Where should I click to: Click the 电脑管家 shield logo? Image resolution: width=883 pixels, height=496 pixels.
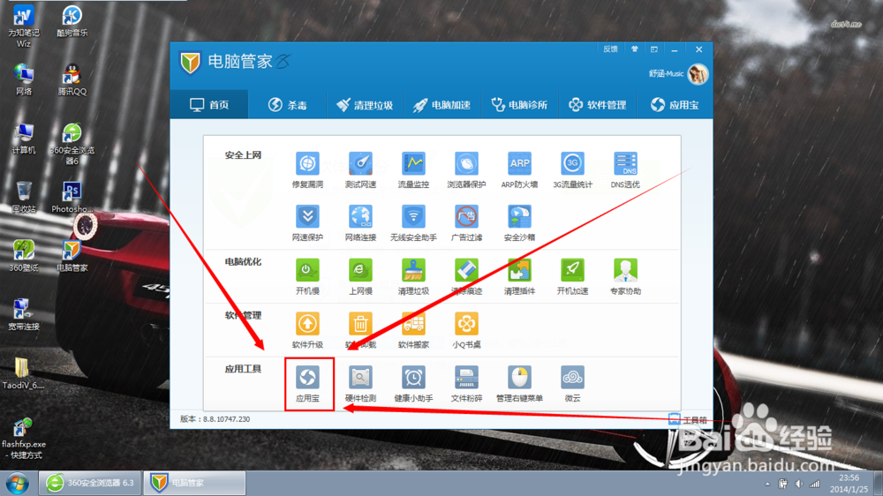pos(191,63)
